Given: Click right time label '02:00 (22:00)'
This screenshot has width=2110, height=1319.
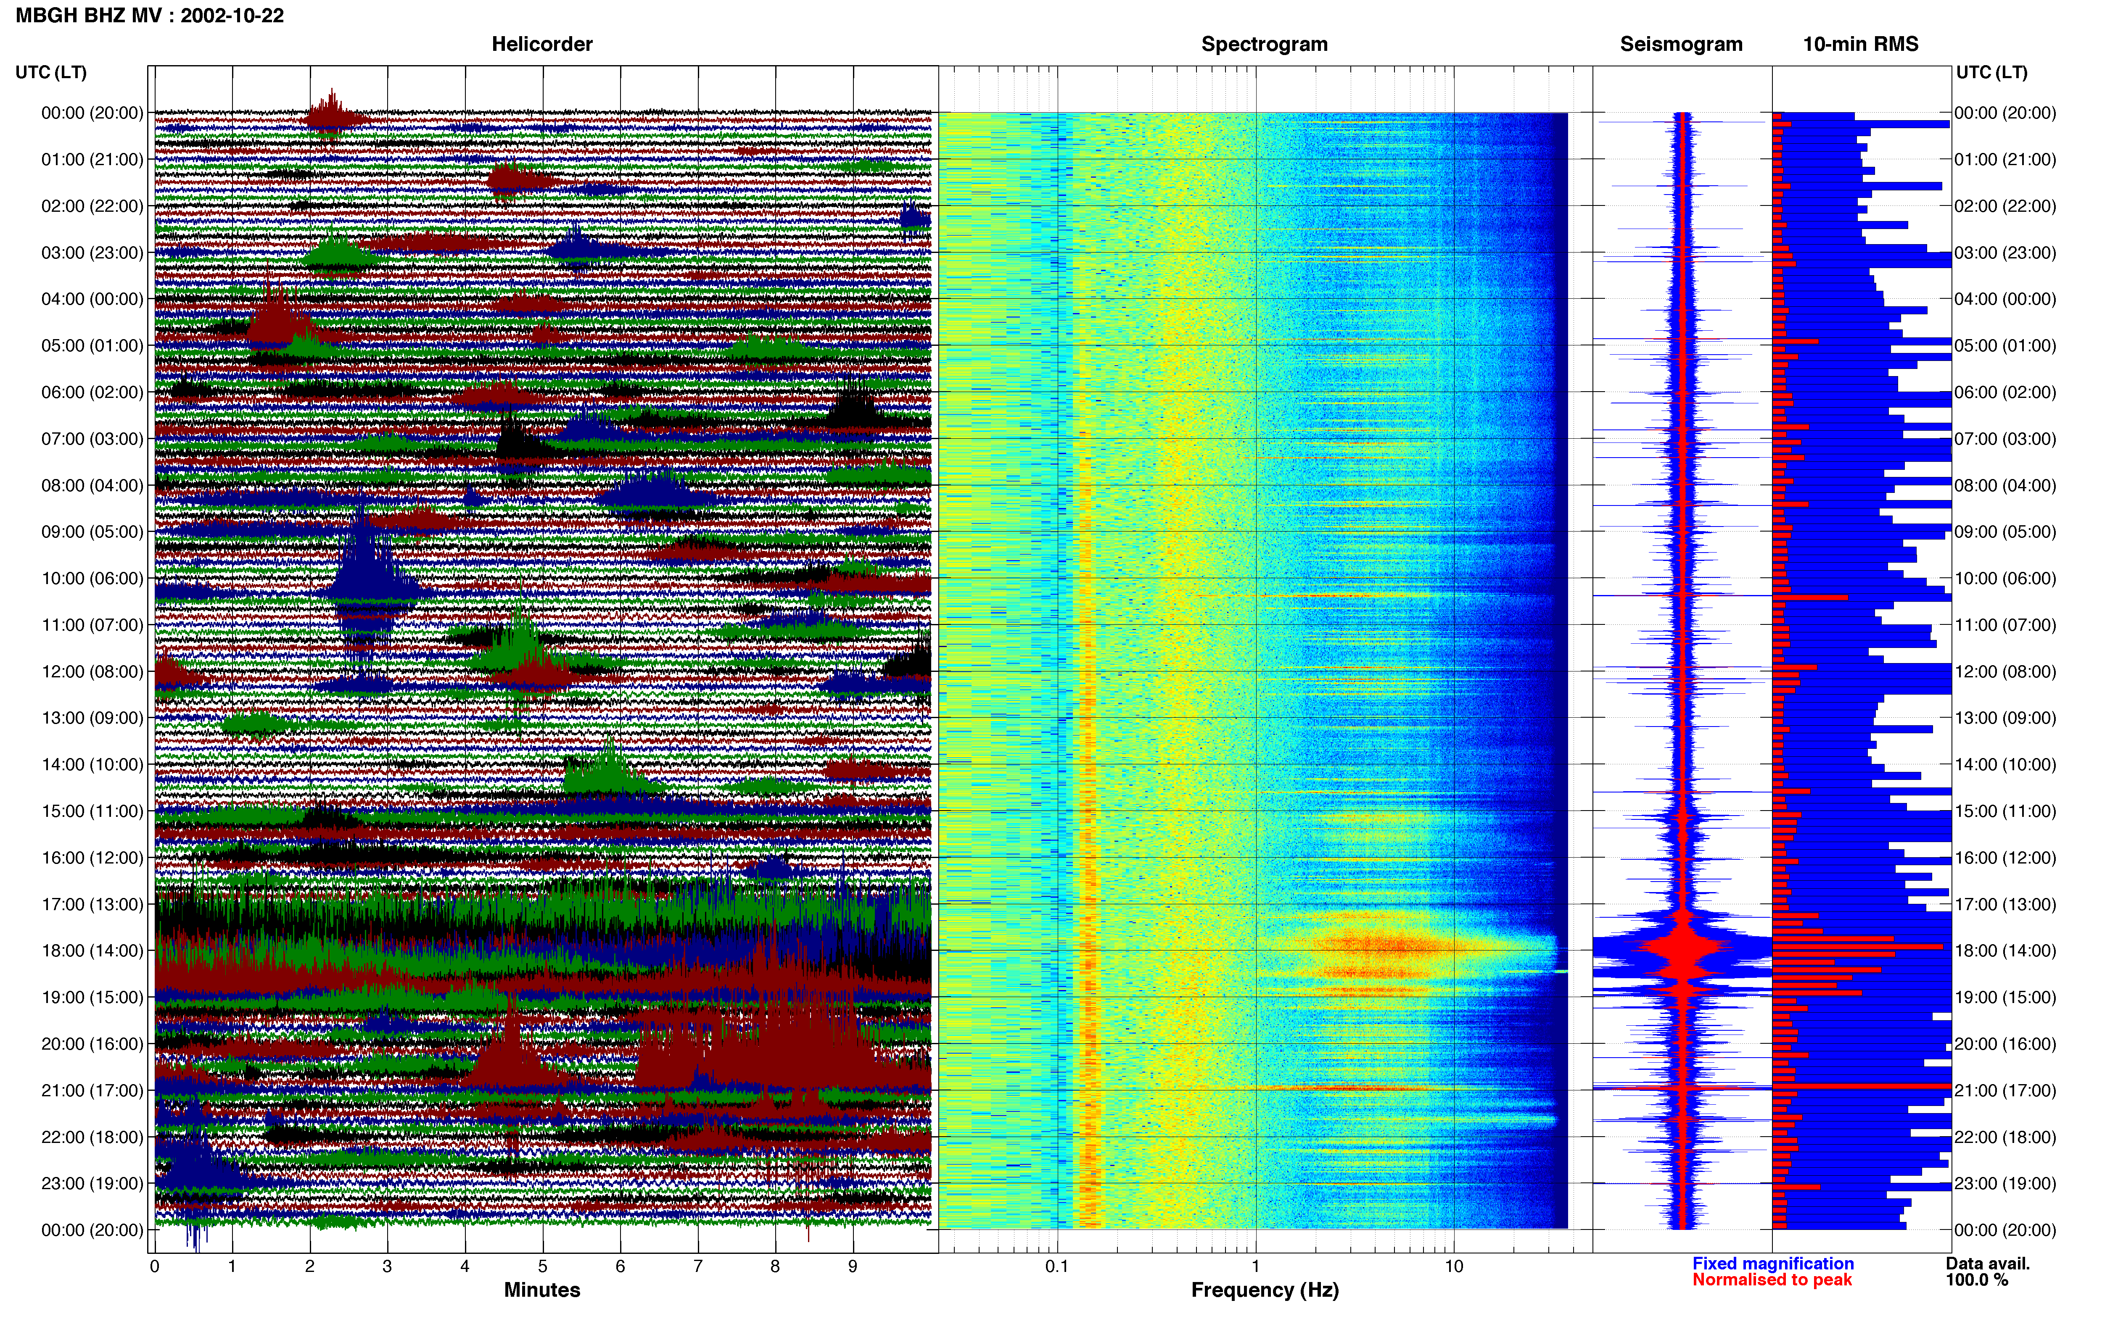Looking at the screenshot, I should pos(2005,206).
